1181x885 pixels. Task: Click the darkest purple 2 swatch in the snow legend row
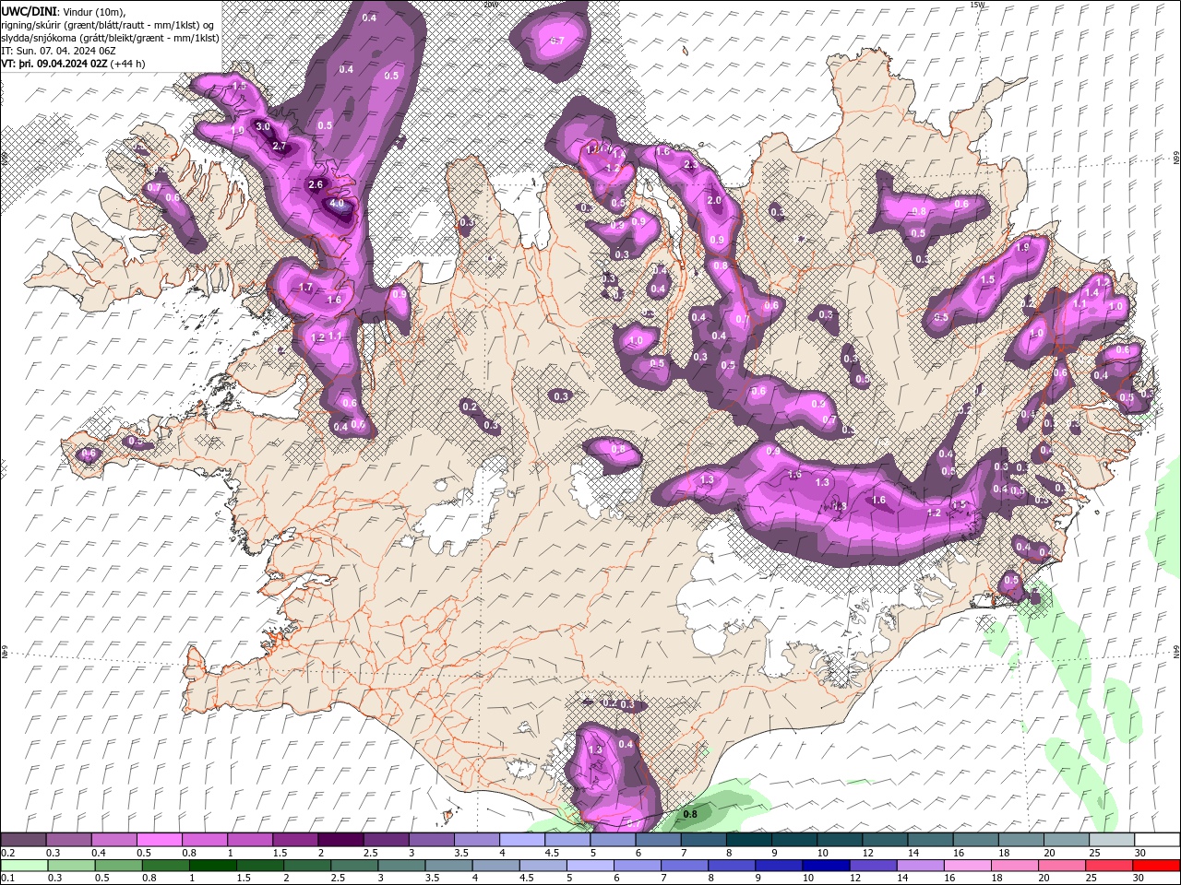pyautogui.click(x=340, y=840)
